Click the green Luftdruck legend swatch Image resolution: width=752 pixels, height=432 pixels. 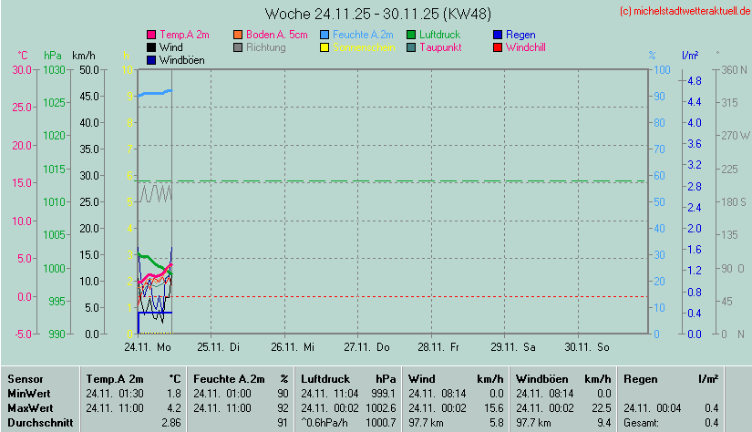[x=411, y=35]
